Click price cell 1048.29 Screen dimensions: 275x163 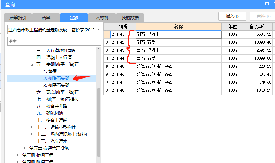click(258, 91)
